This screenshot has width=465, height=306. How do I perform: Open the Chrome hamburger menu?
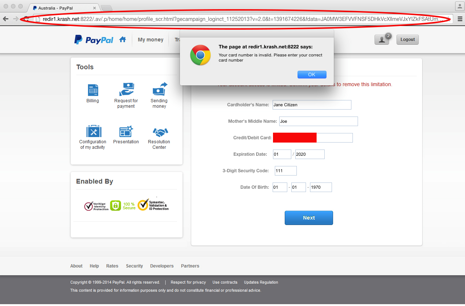click(460, 18)
